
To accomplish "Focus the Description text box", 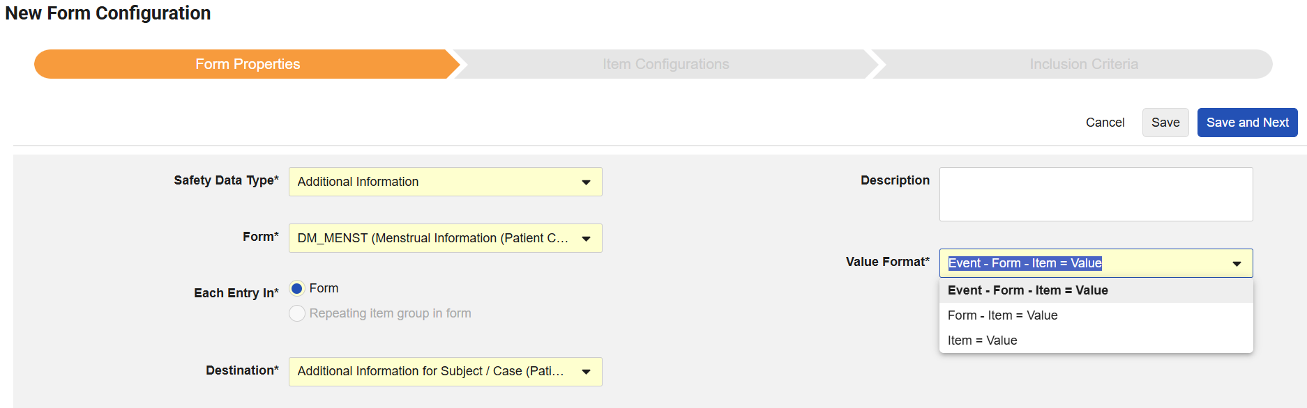I will click(x=1096, y=194).
